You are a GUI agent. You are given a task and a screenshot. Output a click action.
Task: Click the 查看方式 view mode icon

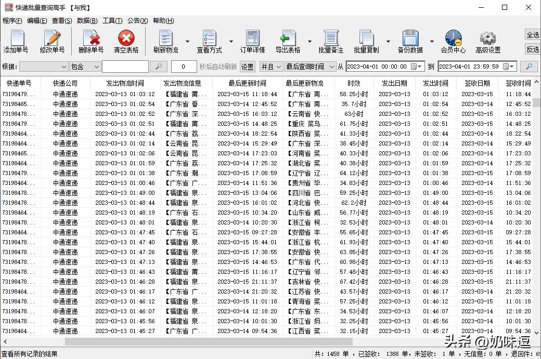(209, 41)
